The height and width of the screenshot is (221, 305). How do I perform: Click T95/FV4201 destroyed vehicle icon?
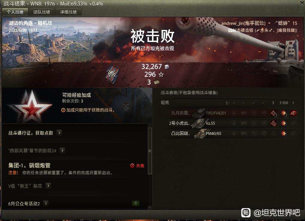click(x=294, y=113)
